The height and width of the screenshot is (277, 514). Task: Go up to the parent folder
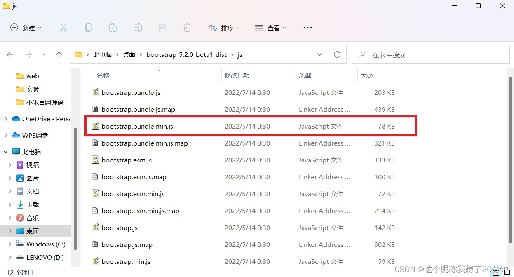(59, 54)
